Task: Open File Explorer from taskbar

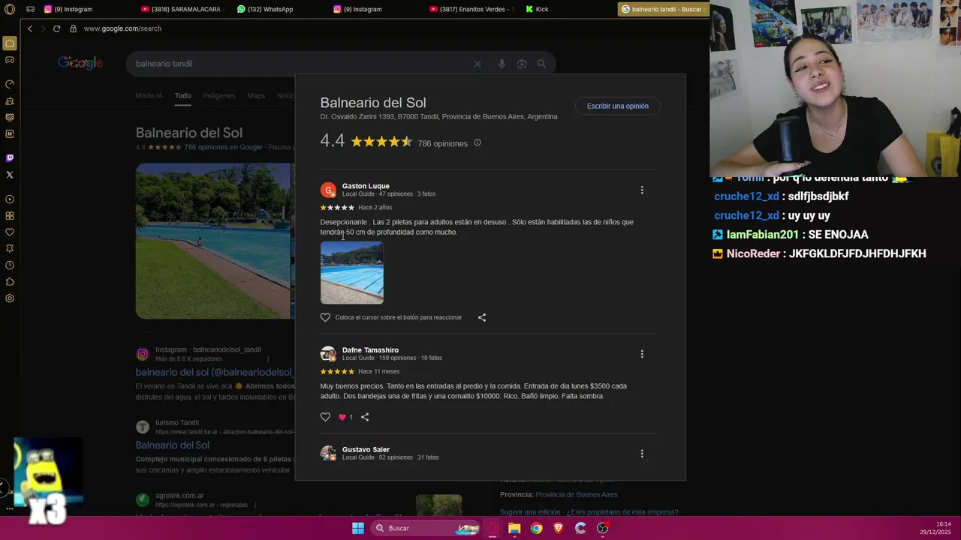Action: [x=514, y=528]
